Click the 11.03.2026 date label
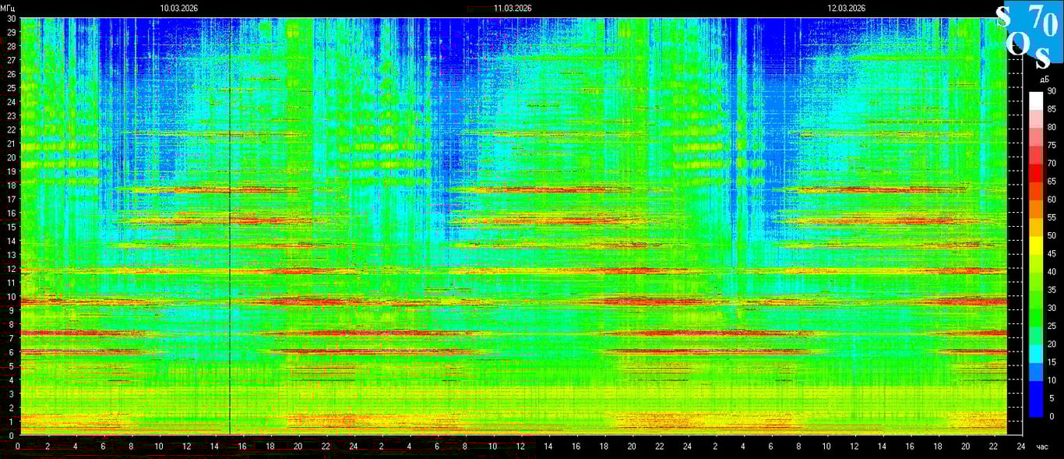The height and width of the screenshot is (459, 1064). tap(513, 8)
